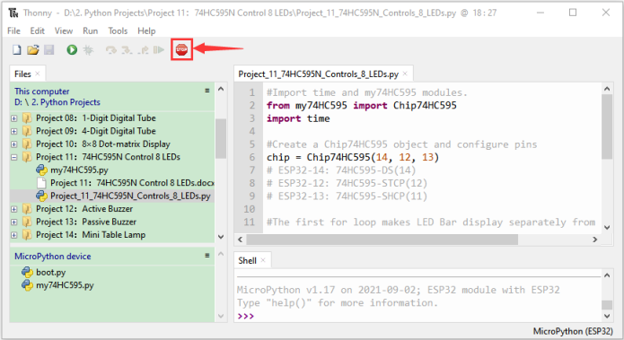The image size is (624, 340).
Task: Click Project 14: Mini Table Lamp folder name
Action: click(x=91, y=235)
